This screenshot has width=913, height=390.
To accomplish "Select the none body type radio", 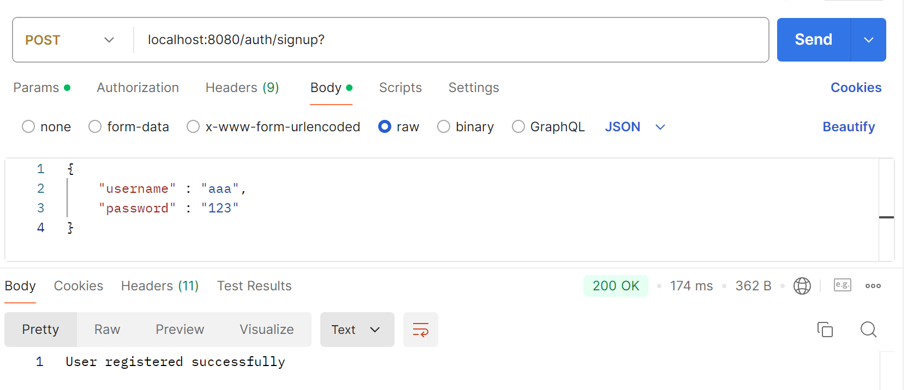I will [x=28, y=127].
